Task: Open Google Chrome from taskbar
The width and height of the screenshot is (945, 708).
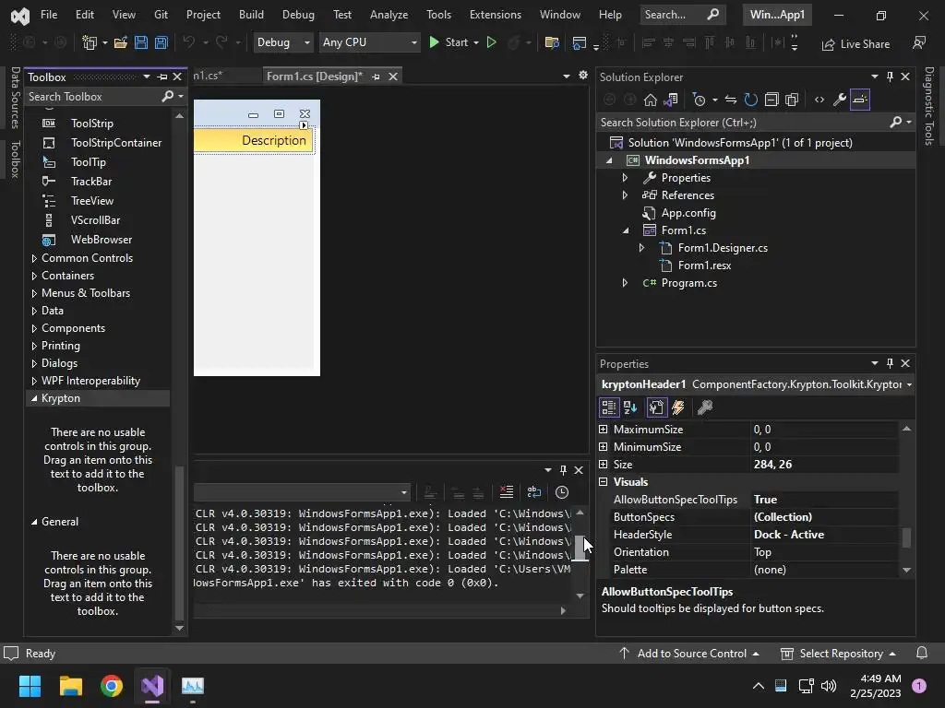Action: [x=112, y=686]
